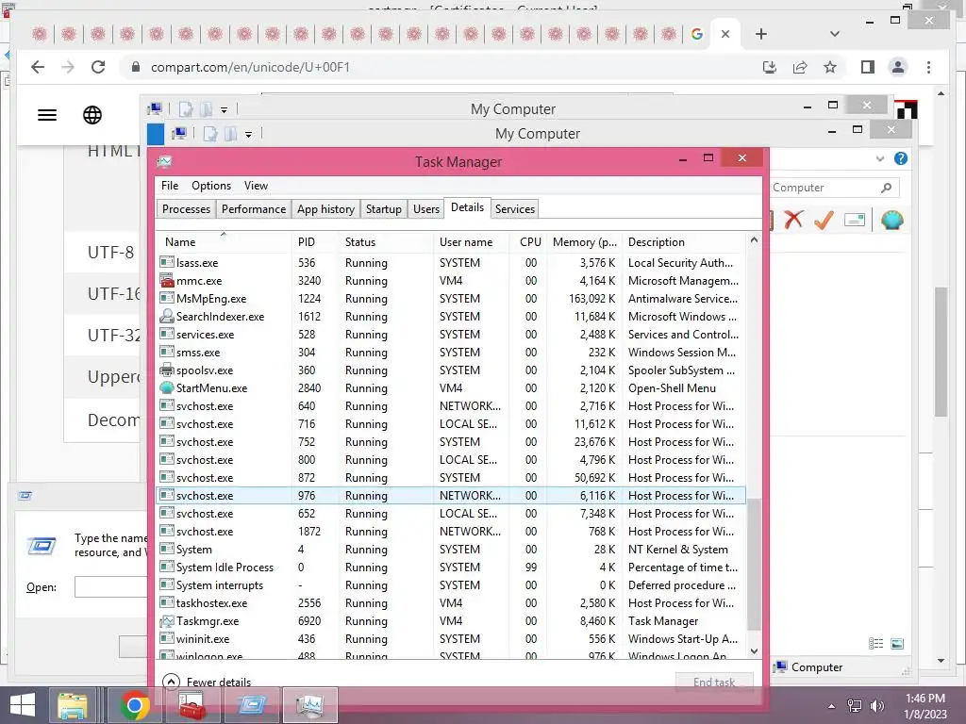Screen dimensions: 966x724
Task: Click the Task Manager title bar icon
Action: (x=164, y=161)
